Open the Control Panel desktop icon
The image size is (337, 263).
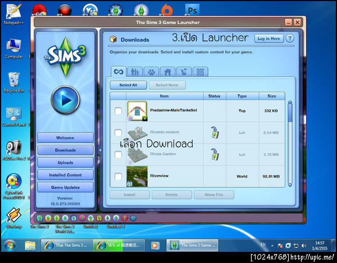[x=14, y=117]
